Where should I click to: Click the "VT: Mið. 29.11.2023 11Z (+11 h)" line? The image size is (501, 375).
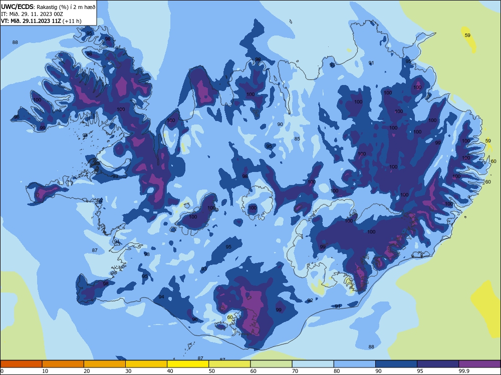[41, 21]
